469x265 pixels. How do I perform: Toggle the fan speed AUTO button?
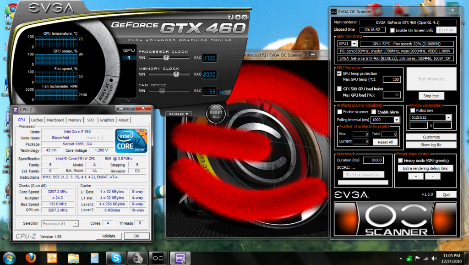[224, 92]
